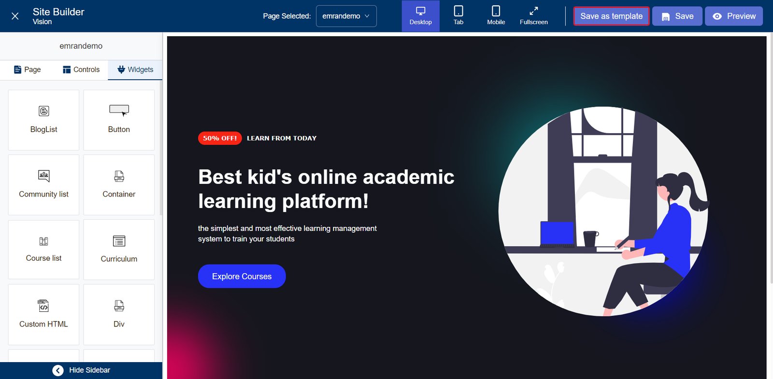The height and width of the screenshot is (379, 773).
Task: Close the Site Builder with X
Action: [x=15, y=16]
